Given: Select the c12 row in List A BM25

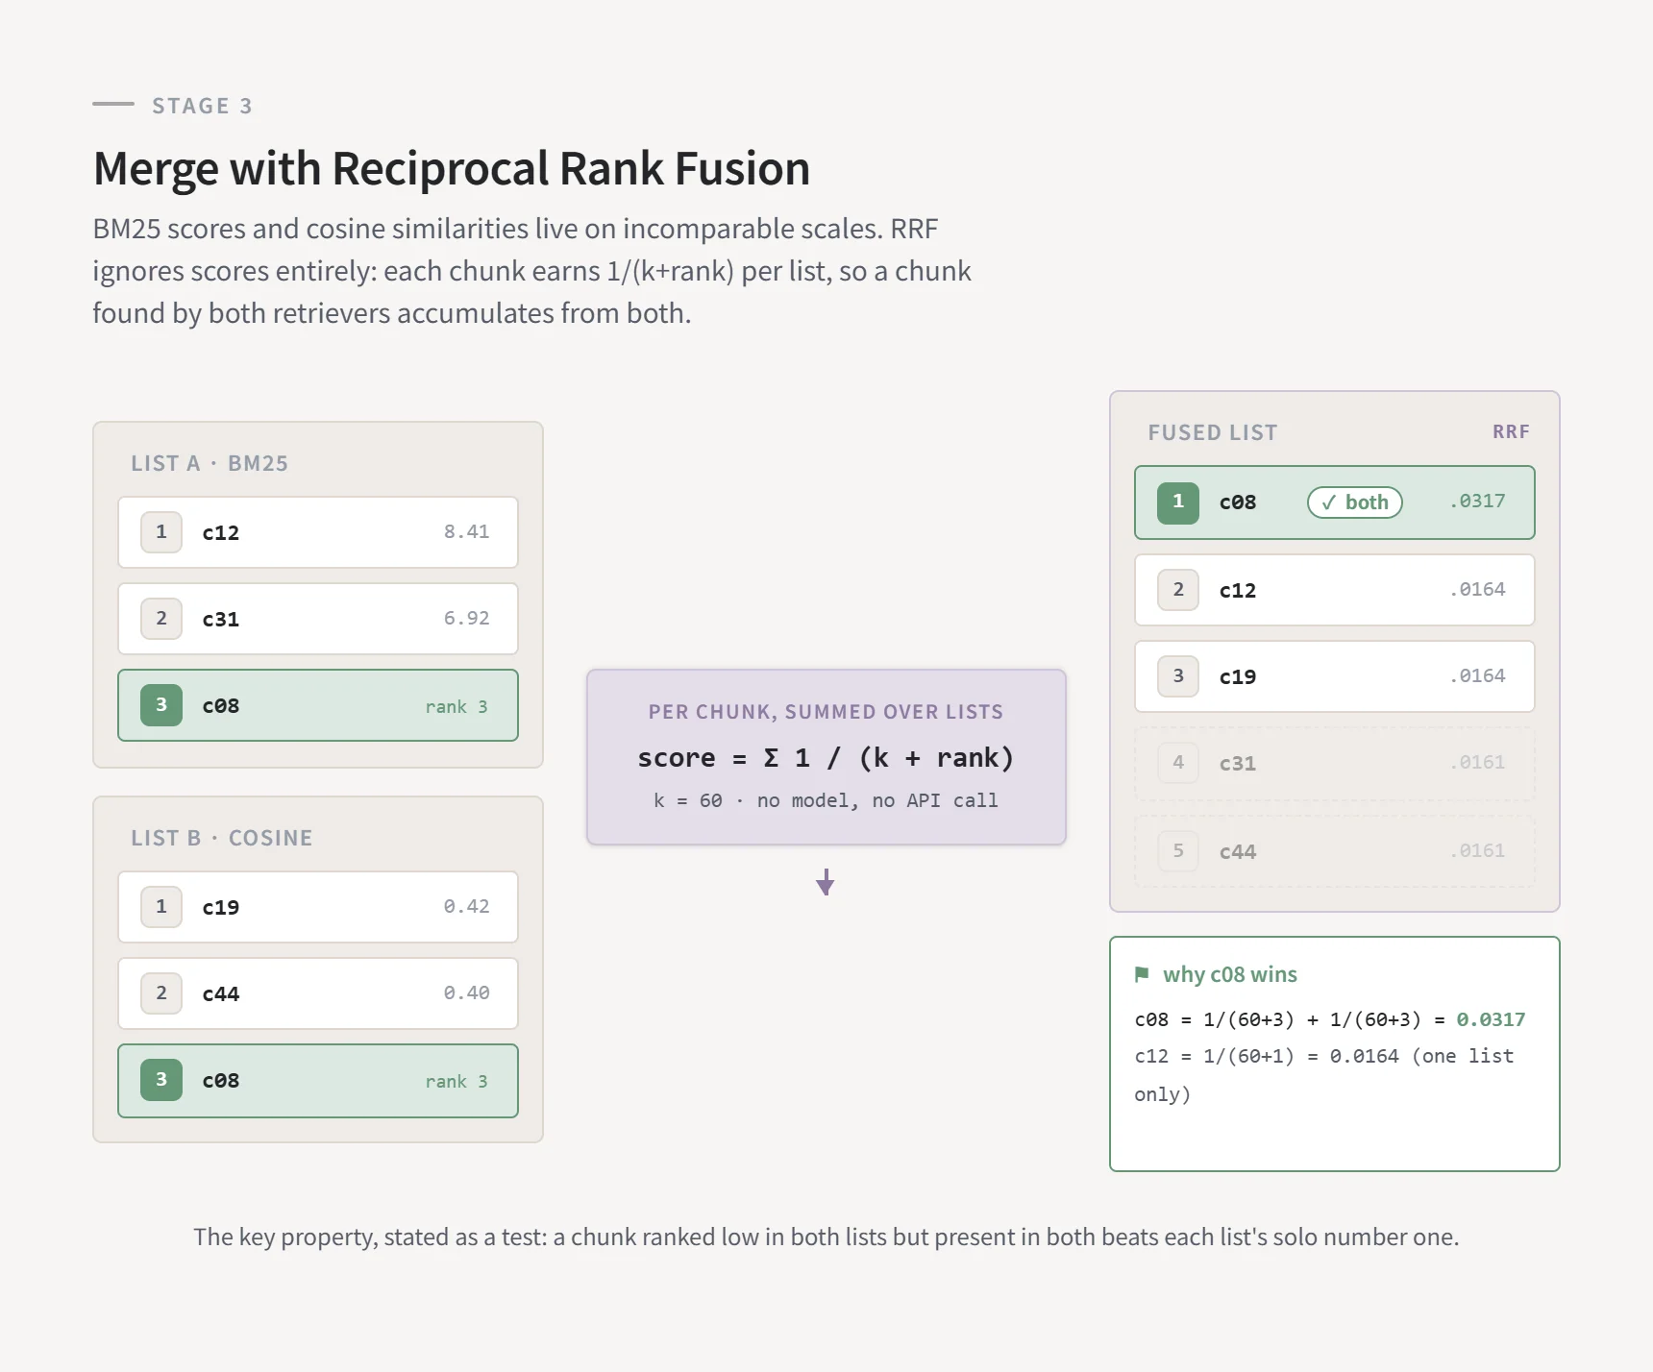Looking at the screenshot, I should (x=318, y=532).
